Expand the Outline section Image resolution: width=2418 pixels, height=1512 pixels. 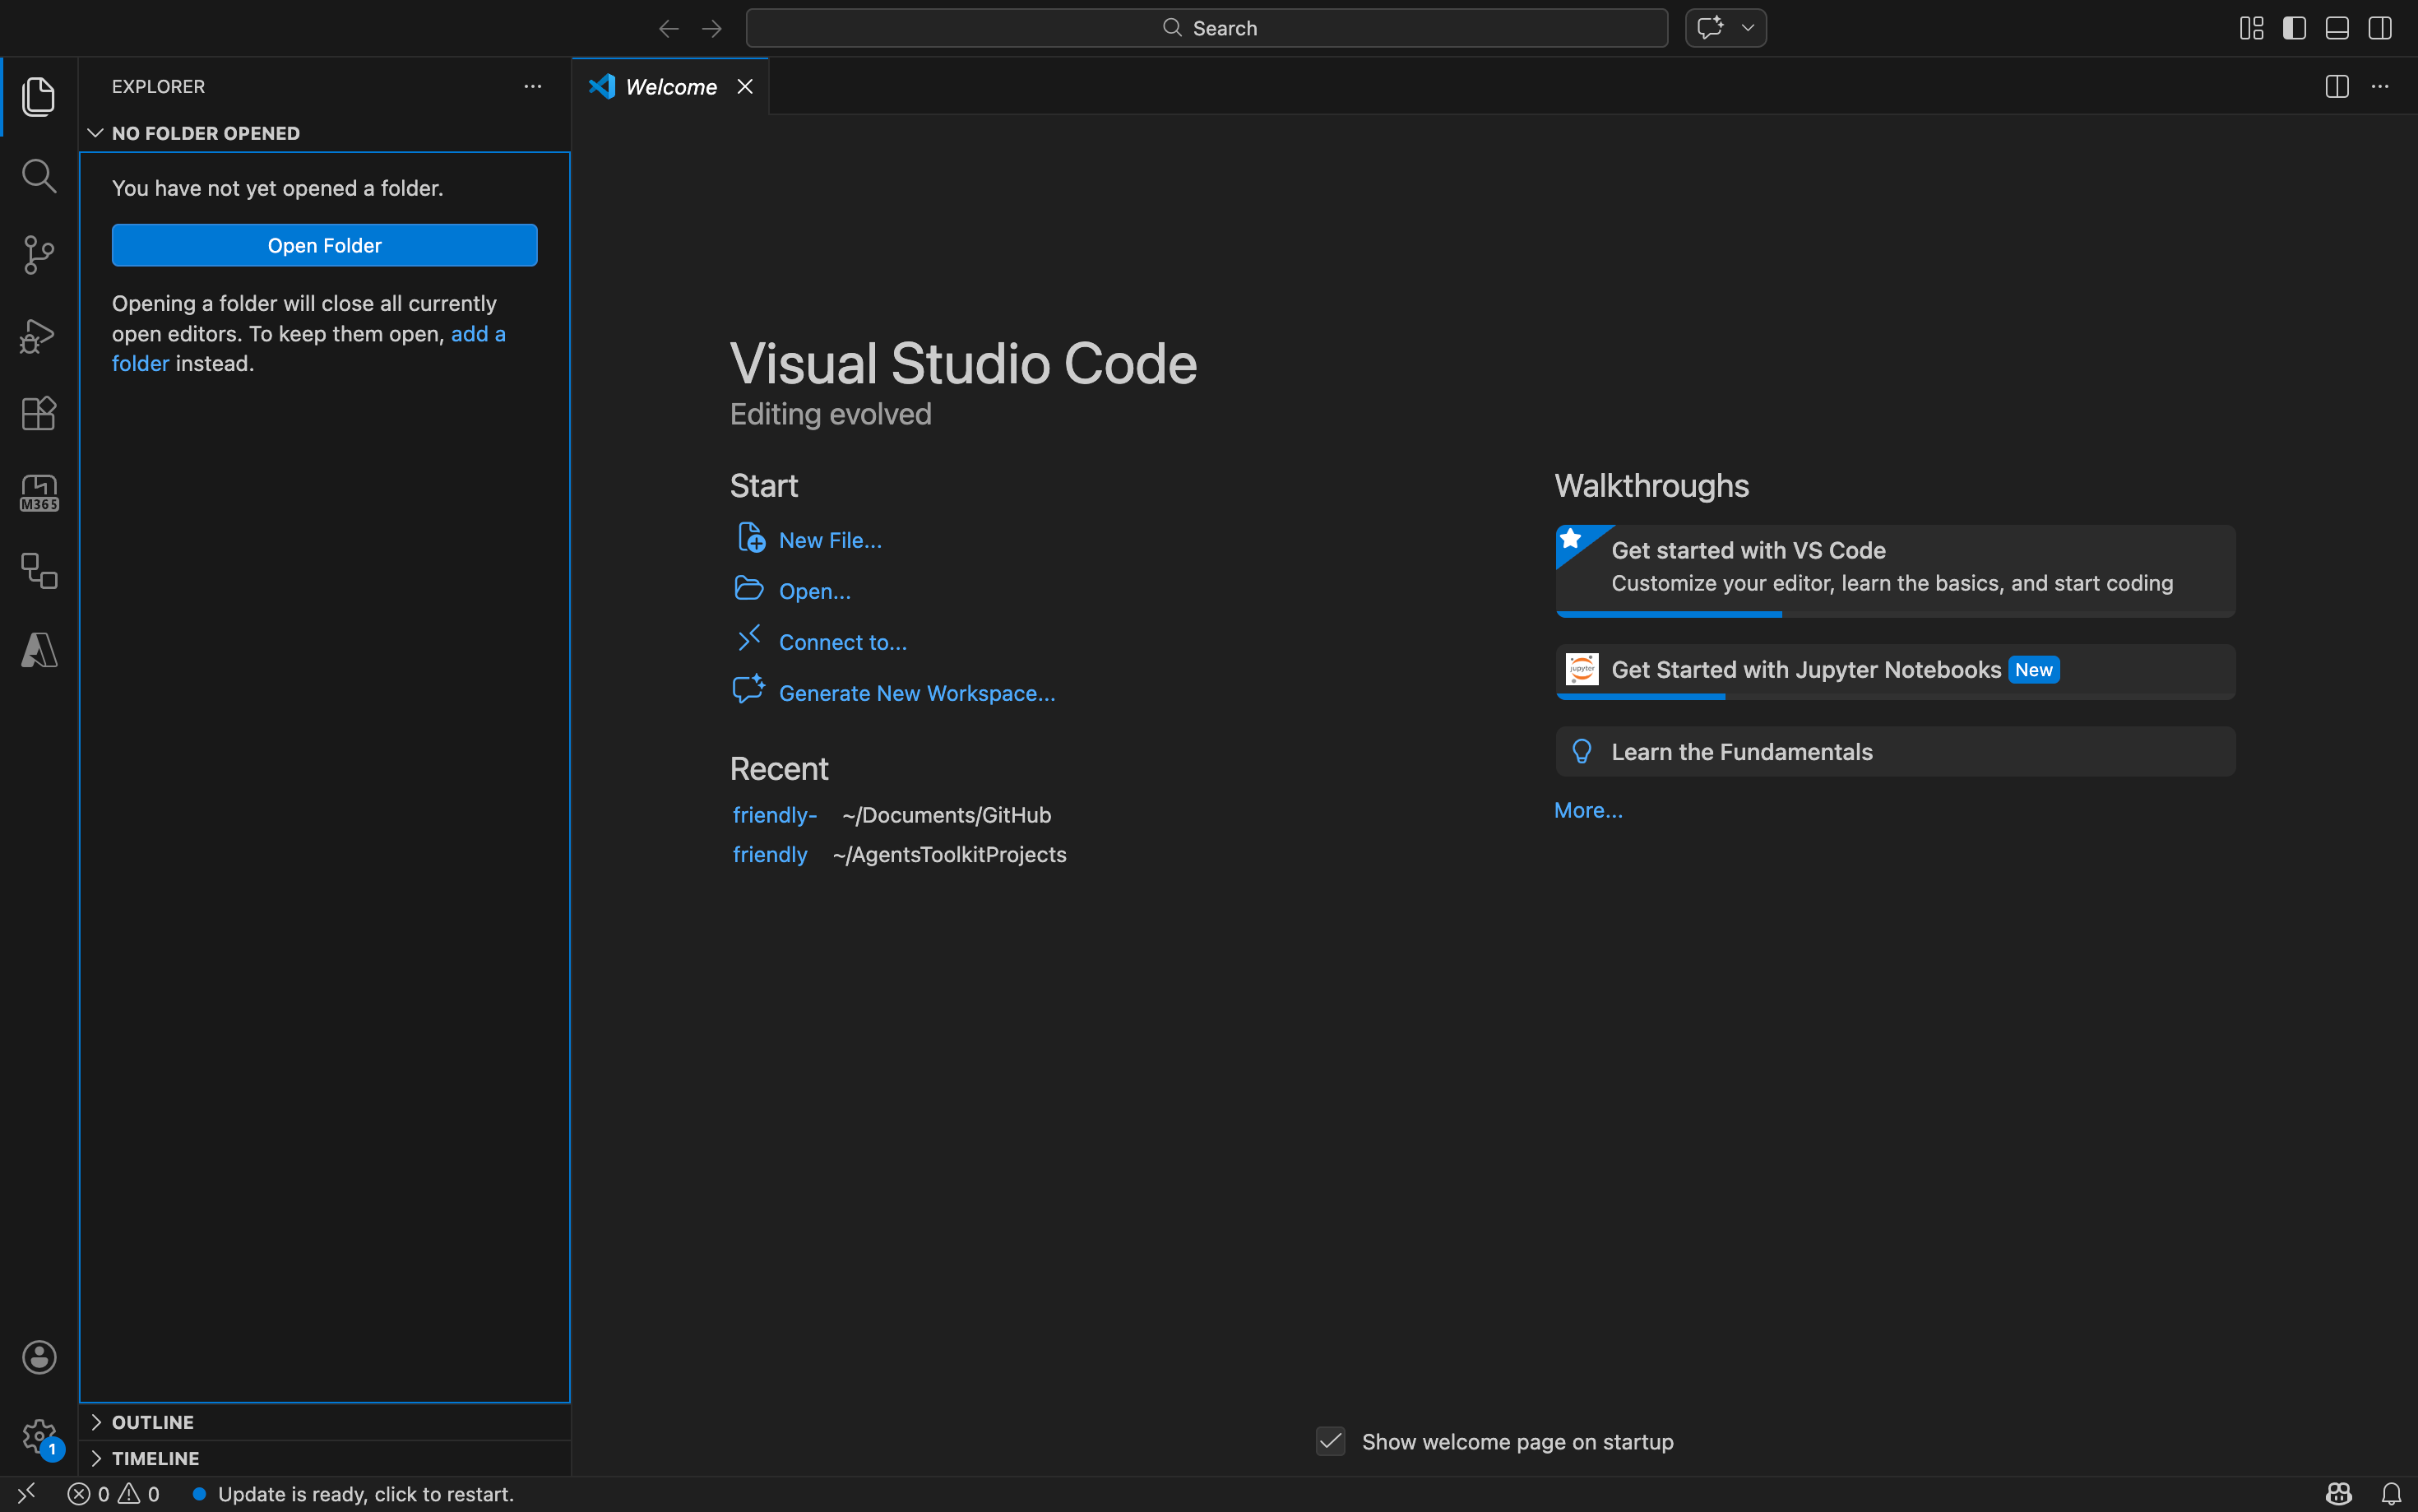point(152,1422)
